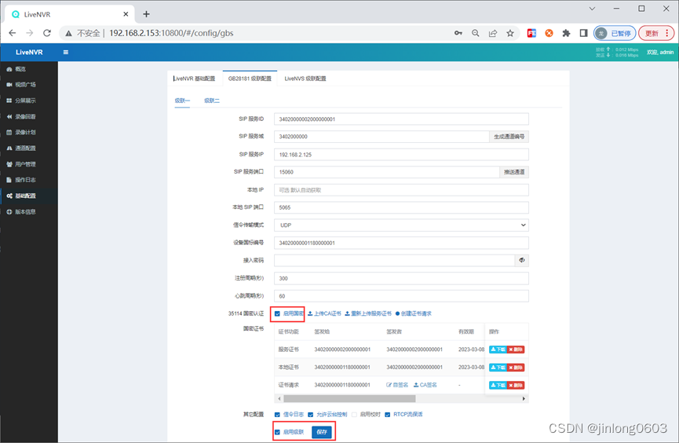
Task: Click the browser forward arrow
Action: tap(30, 33)
